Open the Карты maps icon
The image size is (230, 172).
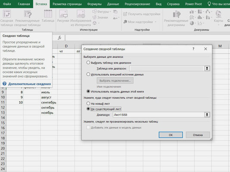coord(218,14)
